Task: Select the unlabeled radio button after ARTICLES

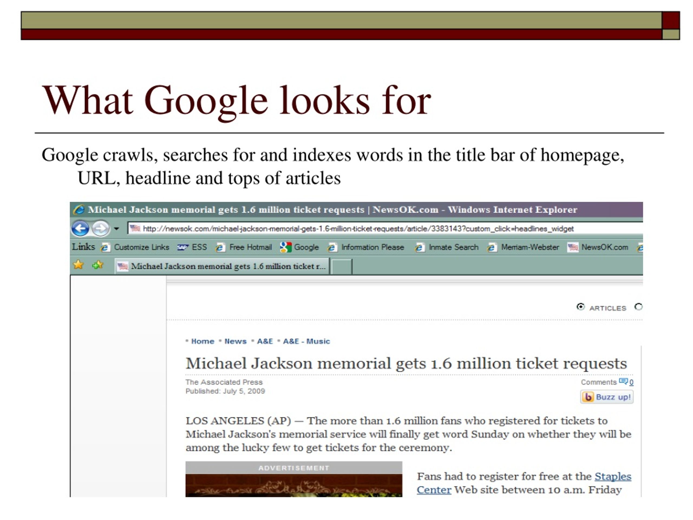Action: click(x=639, y=307)
